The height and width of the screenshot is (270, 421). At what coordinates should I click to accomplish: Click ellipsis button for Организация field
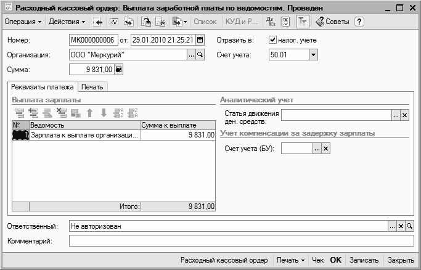pos(191,55)
